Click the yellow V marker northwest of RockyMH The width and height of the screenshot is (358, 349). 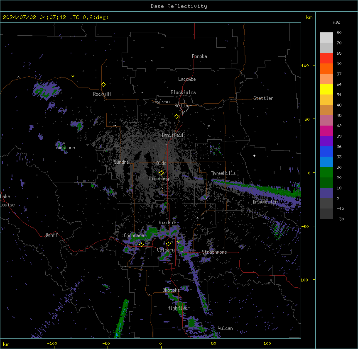coord(73,76)
